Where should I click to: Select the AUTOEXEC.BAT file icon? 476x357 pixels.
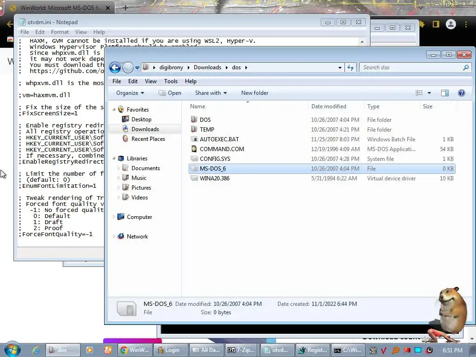pos(194,139)
